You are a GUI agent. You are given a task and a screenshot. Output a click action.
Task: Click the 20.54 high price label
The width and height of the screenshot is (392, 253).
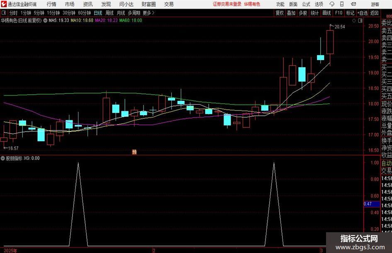click(x=339, y=27)
